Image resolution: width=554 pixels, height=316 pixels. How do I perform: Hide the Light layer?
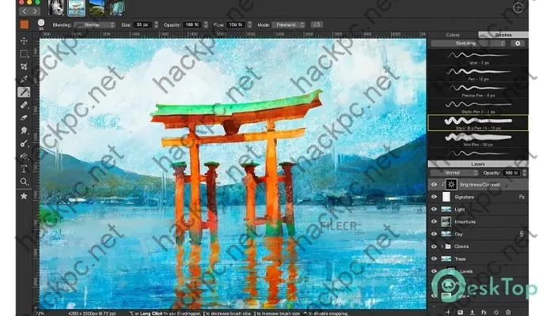[434, 209]
